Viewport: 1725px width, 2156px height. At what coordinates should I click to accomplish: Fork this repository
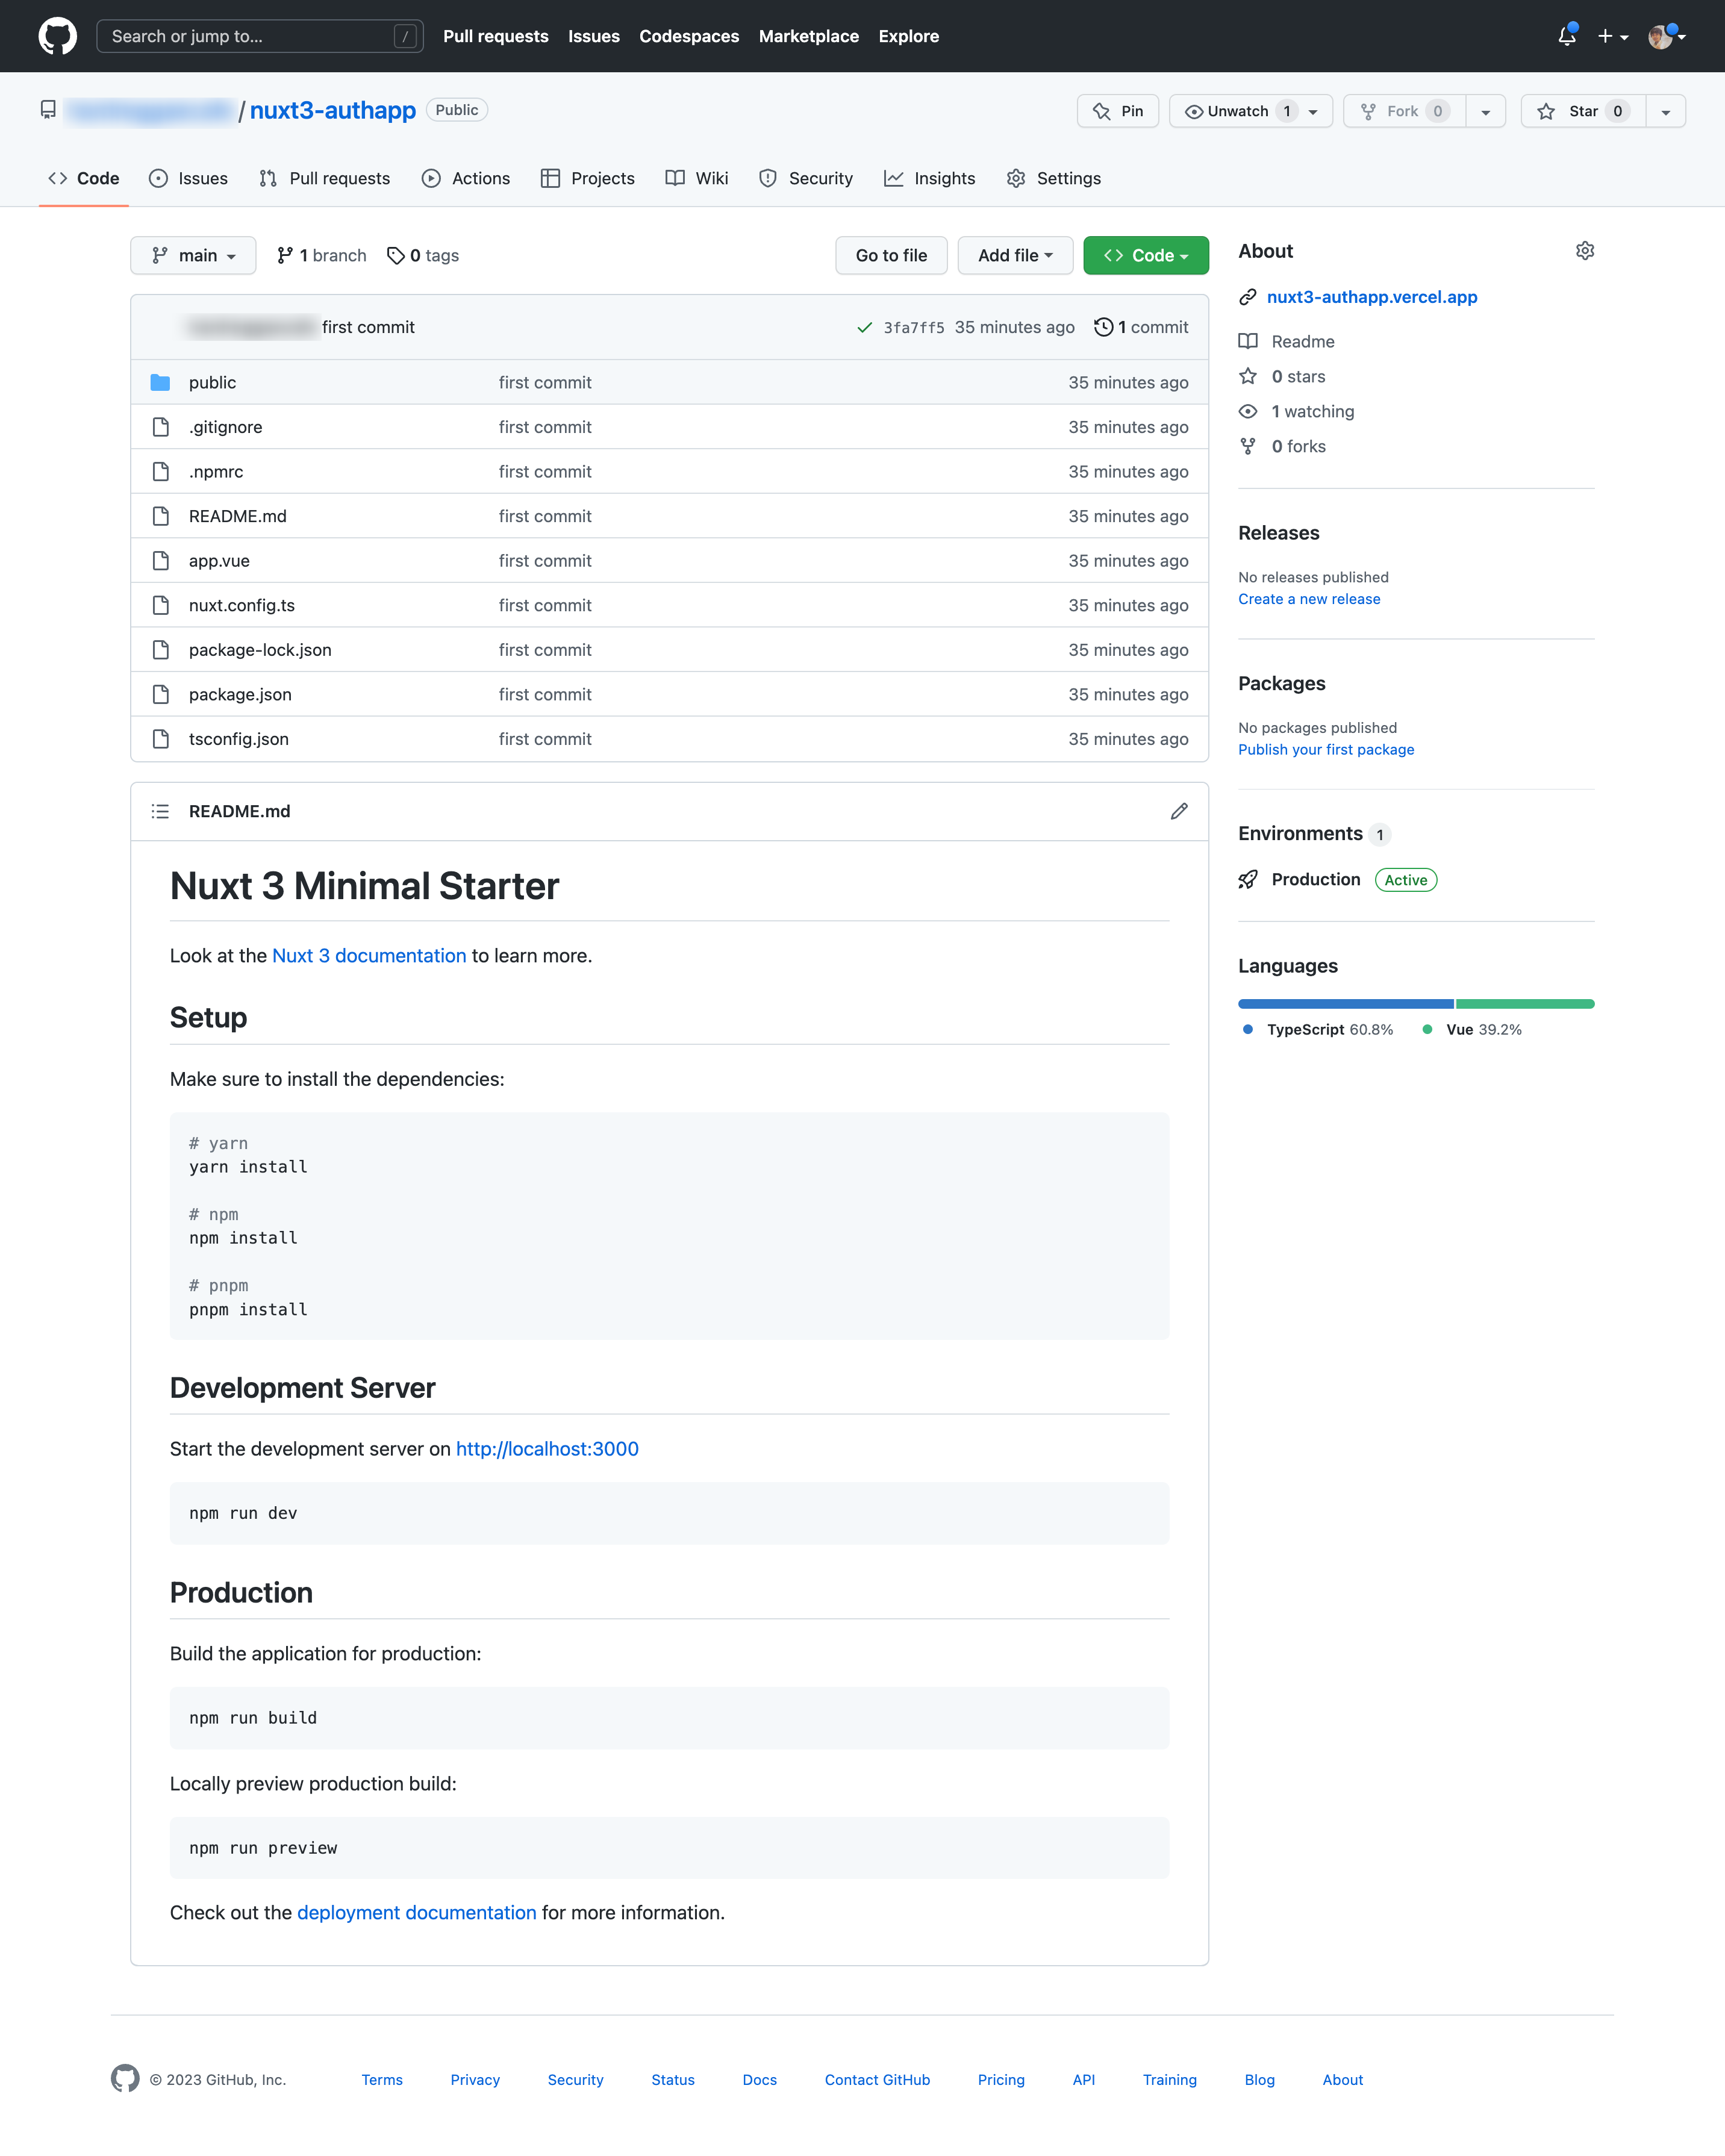[1404, 111]
